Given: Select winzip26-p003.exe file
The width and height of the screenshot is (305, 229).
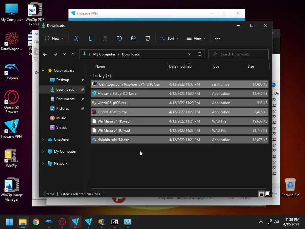Looking at the screenshot, I should [179, 103].
